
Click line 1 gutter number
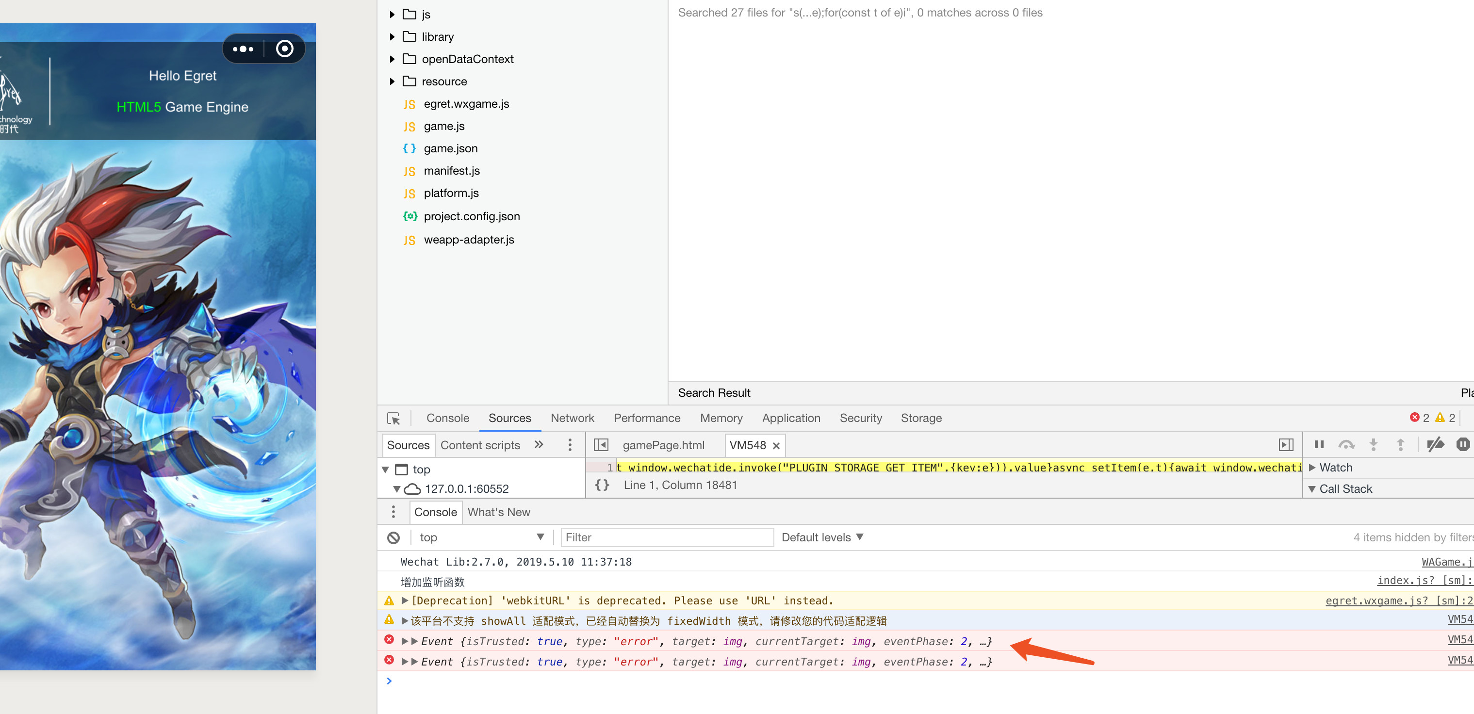click(x=609, y=468)
